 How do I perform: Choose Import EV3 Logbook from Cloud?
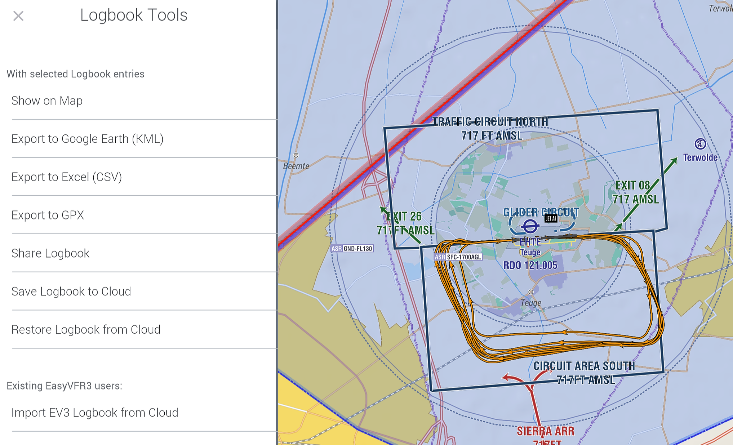coord(144,413)
